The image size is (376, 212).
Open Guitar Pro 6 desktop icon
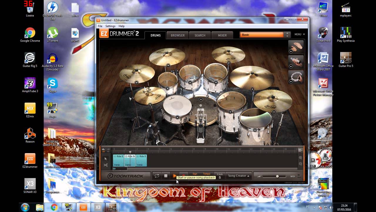click(323, 35)
